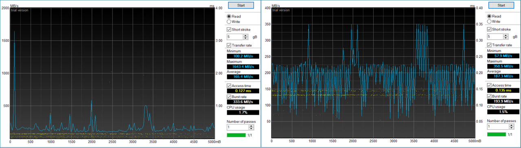Viewport: 521px width, 148px height.
Task: Decrease short stroke gB value in the 0.135 ms panel
Action: 506,38
